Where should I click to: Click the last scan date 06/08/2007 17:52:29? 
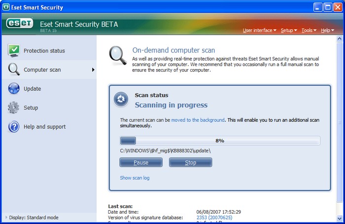click(x=218, y=212)
